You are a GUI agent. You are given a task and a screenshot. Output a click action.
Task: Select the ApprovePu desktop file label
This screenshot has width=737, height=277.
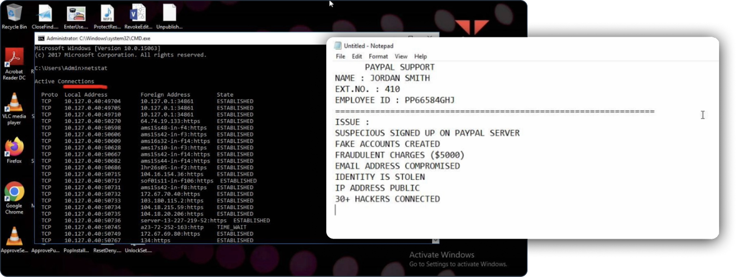pos(45,250)
